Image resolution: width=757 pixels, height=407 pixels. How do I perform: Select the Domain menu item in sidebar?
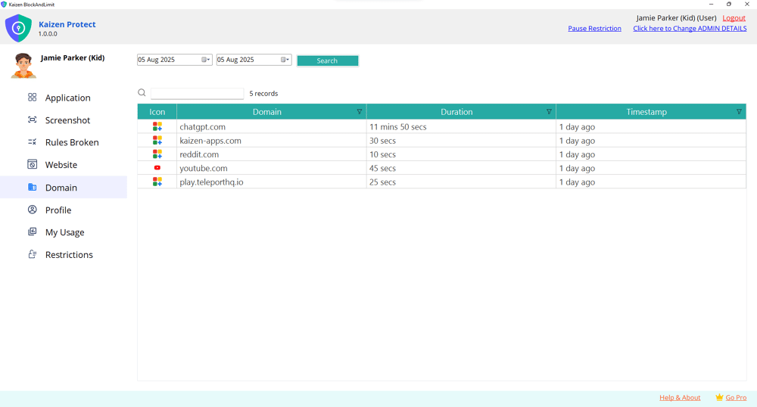pyautogui.click(x=61, y=188)
